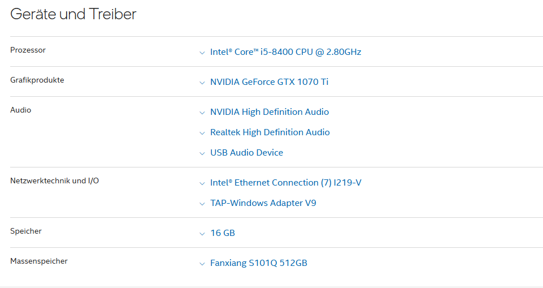Click the Geräte und Treiber heading
543x288 pixels.
(73, 14)
